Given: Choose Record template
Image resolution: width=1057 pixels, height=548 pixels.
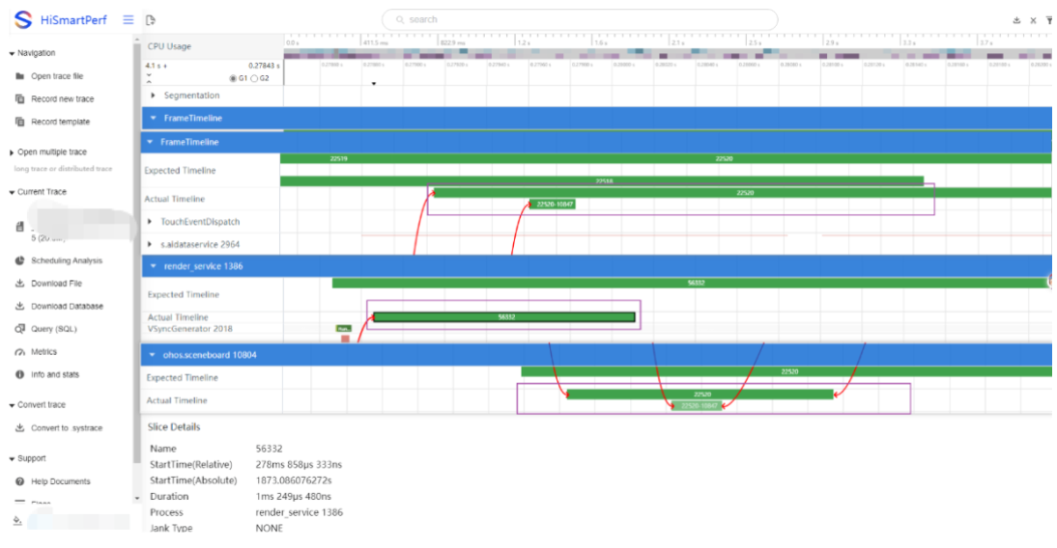Looking at the screenshot, I should pos(60,122).
